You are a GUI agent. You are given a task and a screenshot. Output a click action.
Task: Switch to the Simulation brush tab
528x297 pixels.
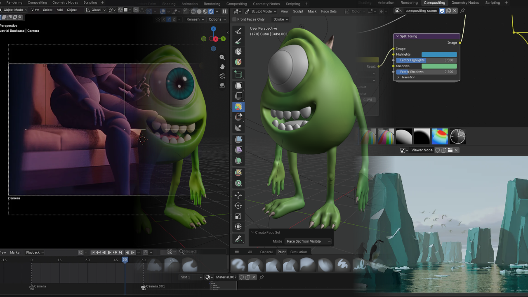pyautogui.click(x=299, y=252)
